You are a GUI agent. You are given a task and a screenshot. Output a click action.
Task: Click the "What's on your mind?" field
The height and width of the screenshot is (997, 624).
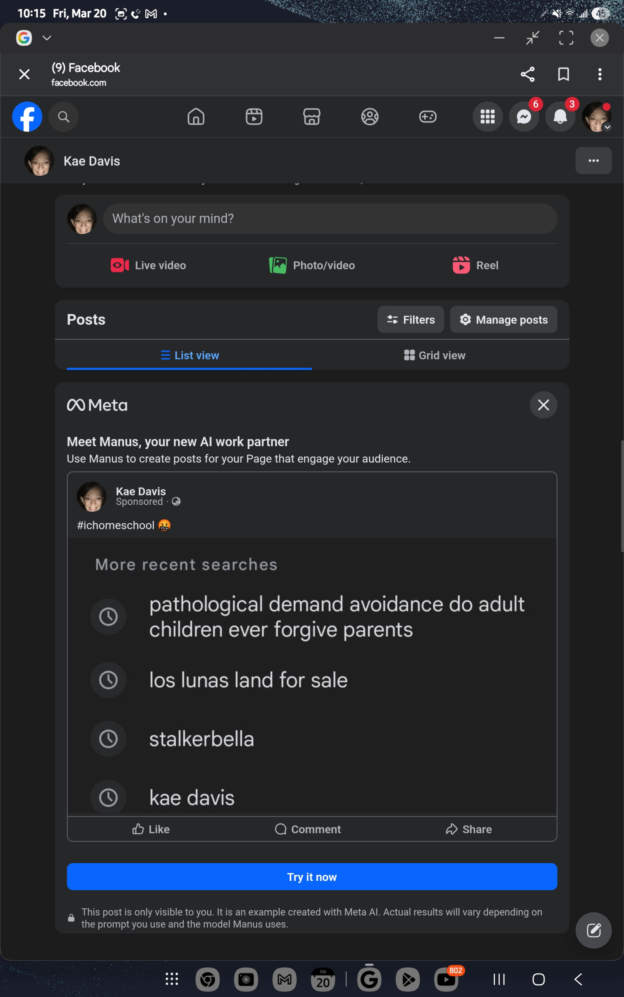pos(330,218)
